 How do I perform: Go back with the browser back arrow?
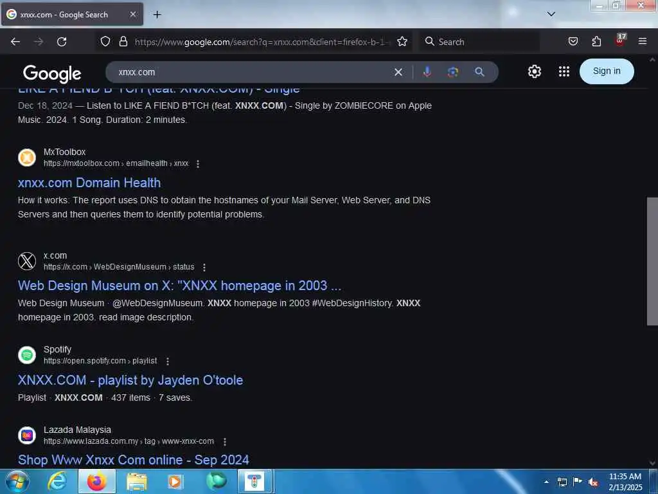pos(15,42)
